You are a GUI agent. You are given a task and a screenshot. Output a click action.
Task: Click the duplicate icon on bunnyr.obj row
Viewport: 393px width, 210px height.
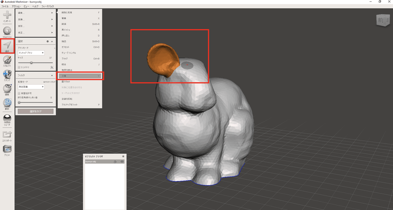[115, 162]
